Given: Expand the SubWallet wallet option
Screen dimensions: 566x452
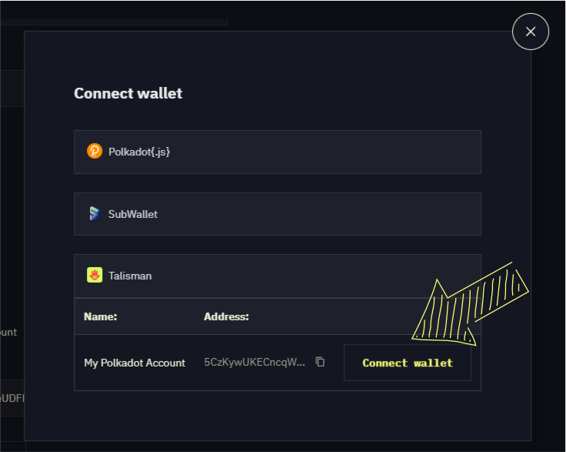Looking at the screenshot, I should coord(278,214).
